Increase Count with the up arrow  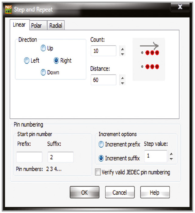pos(122,48)
